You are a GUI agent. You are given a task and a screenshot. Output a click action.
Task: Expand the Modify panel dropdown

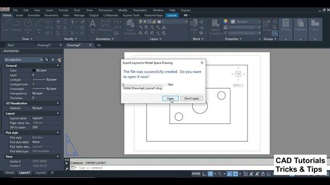tap(71, 39)
